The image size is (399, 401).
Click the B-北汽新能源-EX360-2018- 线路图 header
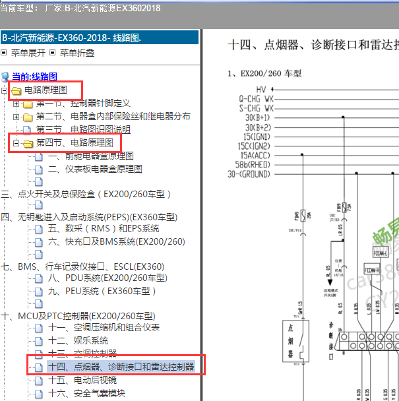(x=100, y=38)
